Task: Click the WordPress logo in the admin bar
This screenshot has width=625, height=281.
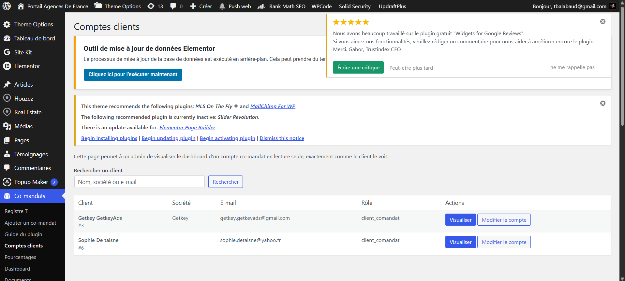Action: click(7, 6)
